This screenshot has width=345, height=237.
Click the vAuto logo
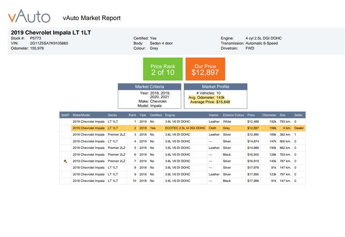29,16
